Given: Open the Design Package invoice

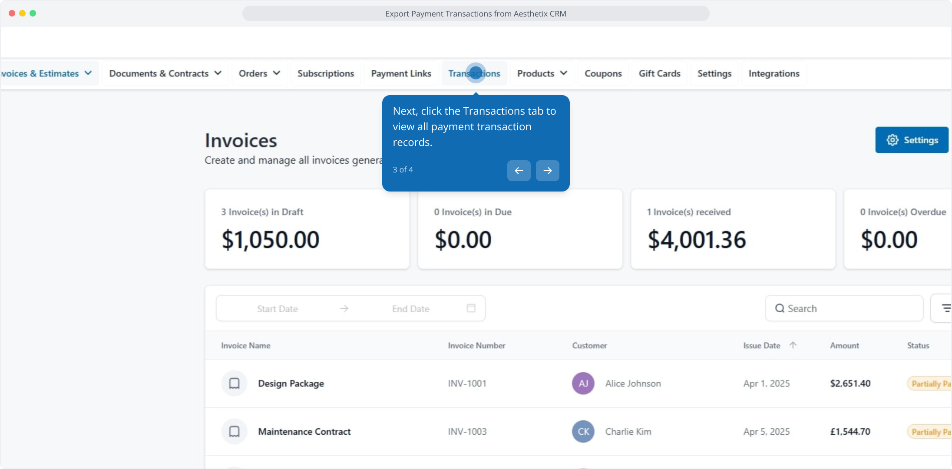Looking at the screenshot, I should (291, 383).
